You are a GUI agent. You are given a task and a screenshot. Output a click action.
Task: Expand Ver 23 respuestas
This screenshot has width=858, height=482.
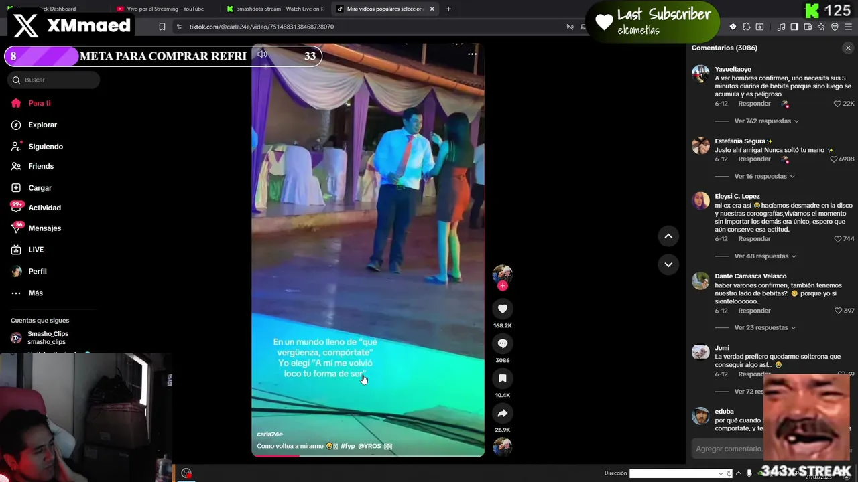[x=765, y=327]
